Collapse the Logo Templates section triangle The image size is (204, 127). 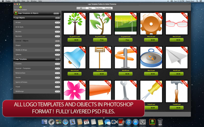tap(14, 59)
